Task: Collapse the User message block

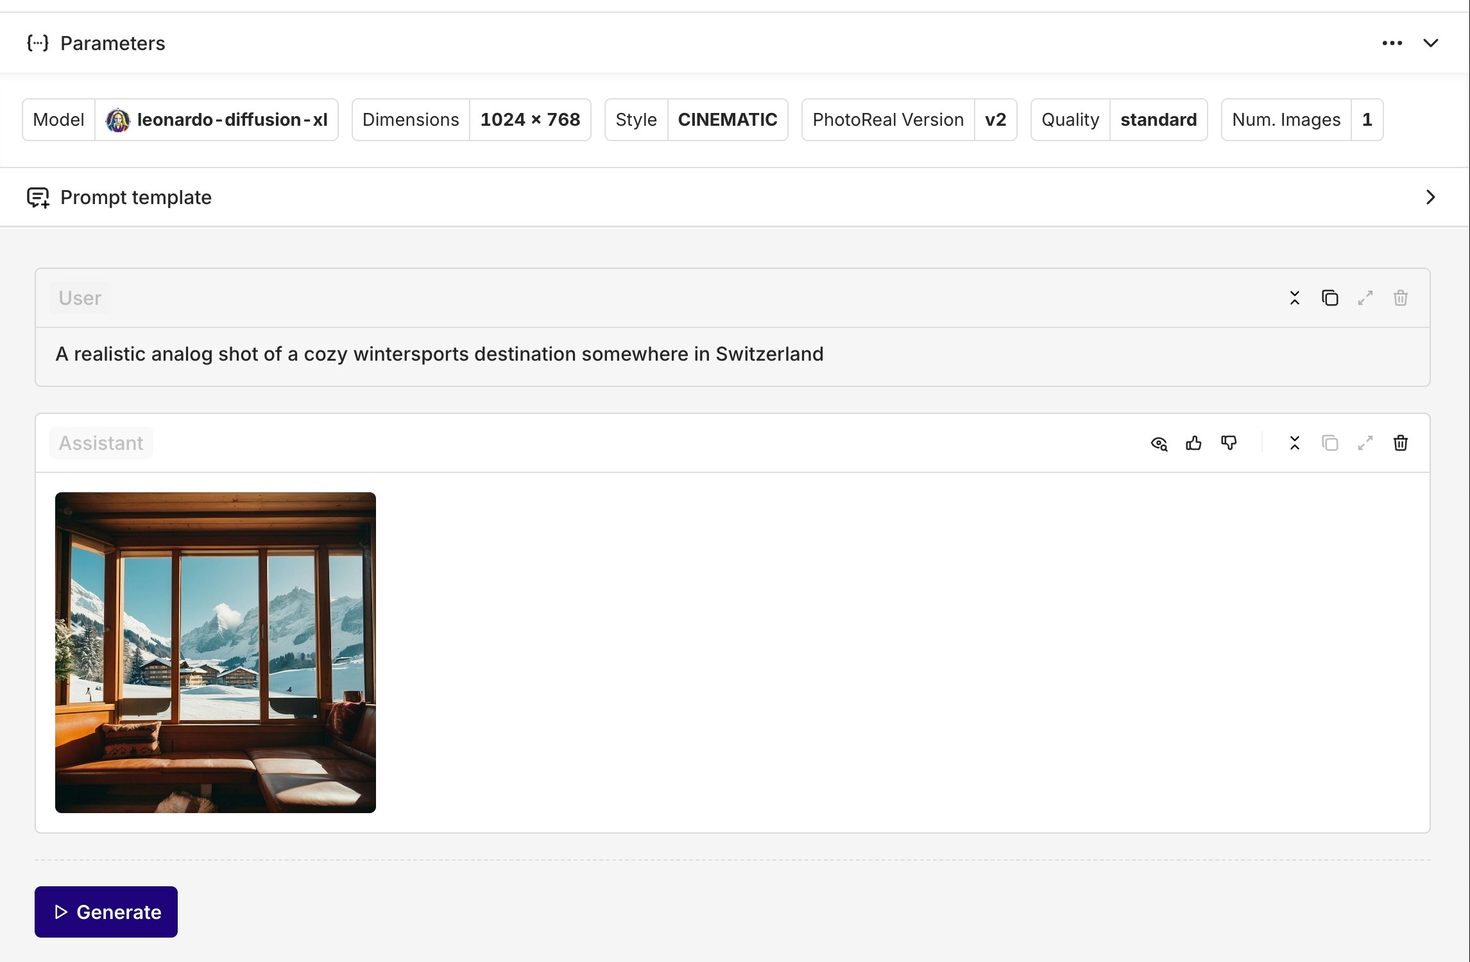Action: [1294, 298]
